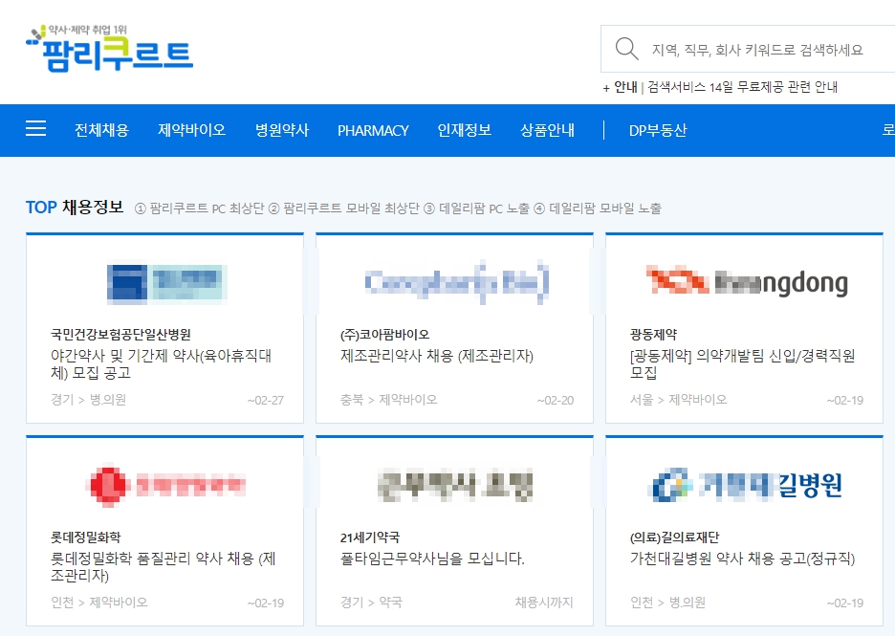
Task: Navigate to 인재정보 menu
Action: pos(464,130)
